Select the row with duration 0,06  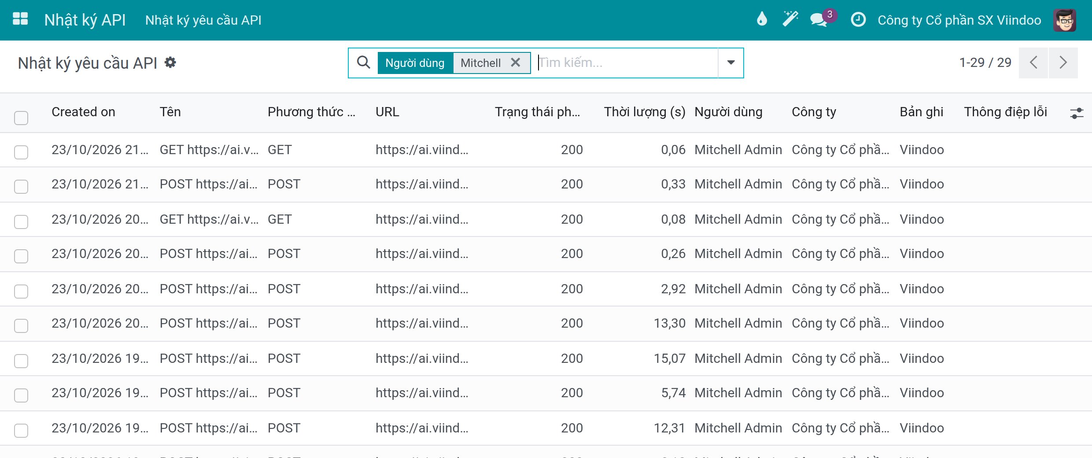click(x=21, y=152)
